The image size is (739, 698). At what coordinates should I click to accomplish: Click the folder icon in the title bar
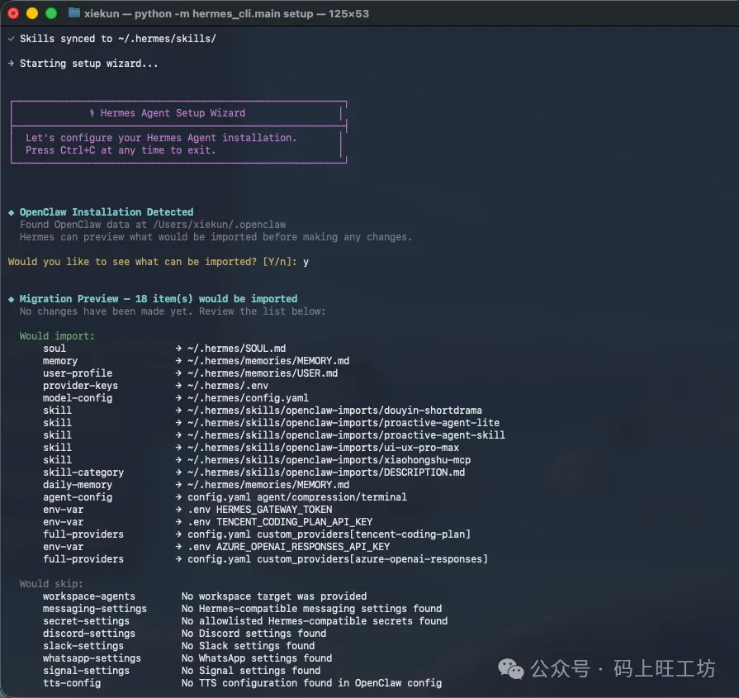(x=74, y=13)
